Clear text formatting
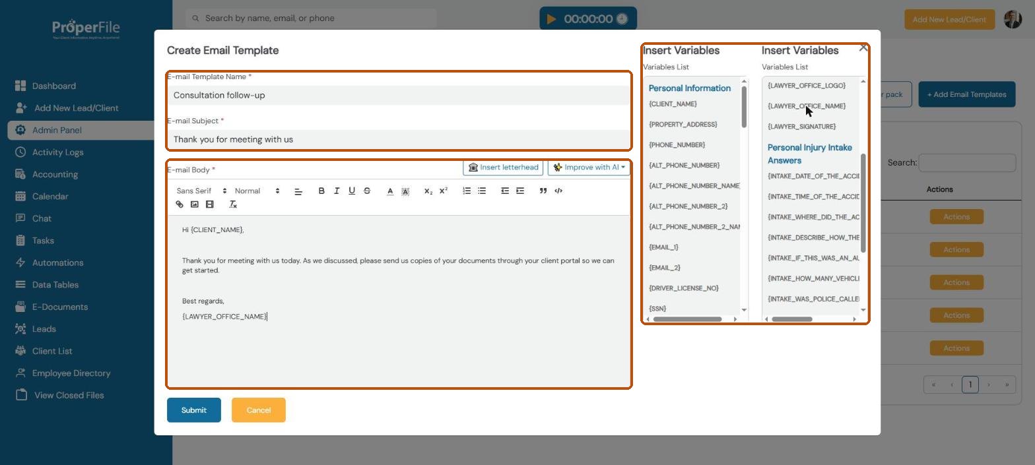This screenshot has height=465, width=1035. (x=233, y=204)
